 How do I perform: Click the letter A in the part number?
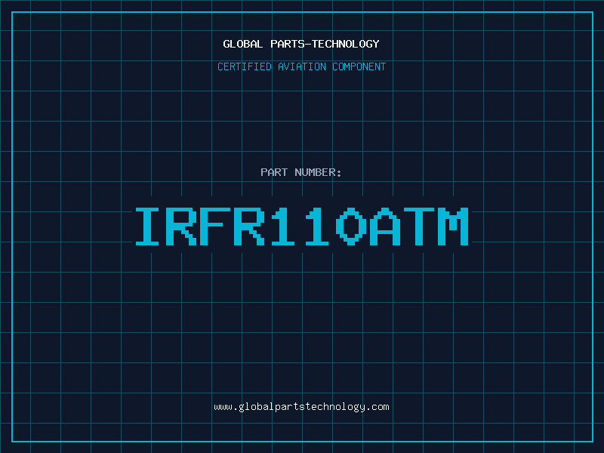click(385, 226)
